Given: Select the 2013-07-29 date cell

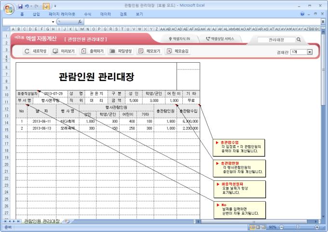Looking at the screenshot, I should 54,94.
